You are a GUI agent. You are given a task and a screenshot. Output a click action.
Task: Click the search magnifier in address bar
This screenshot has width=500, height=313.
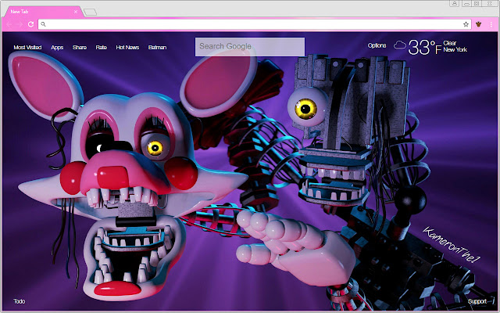44,24
